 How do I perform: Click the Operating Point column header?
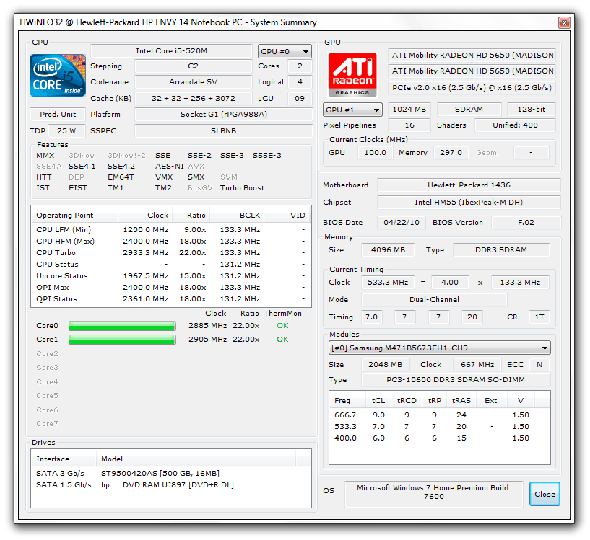click(x=74, y=215)
